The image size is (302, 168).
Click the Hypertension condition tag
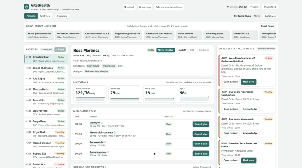point(109,66)
